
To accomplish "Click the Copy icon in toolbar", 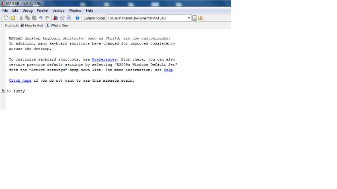I will 28,18.
